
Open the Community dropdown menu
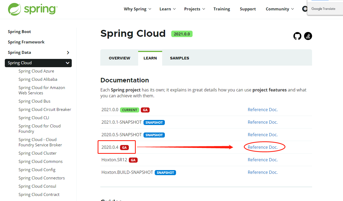point(280,9)
